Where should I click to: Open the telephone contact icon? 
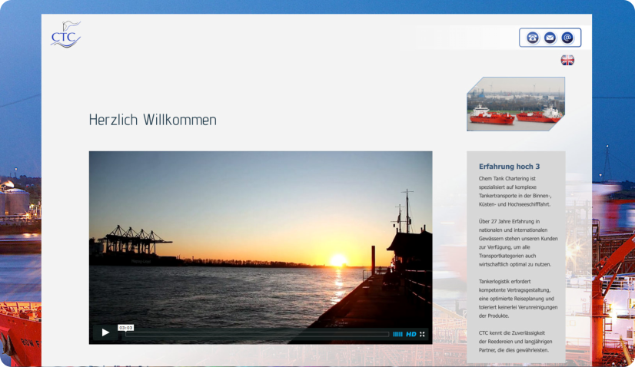pyautogui.click(x=533, y=38)
